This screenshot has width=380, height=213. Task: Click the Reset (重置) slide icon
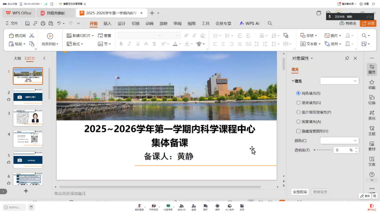105,35
